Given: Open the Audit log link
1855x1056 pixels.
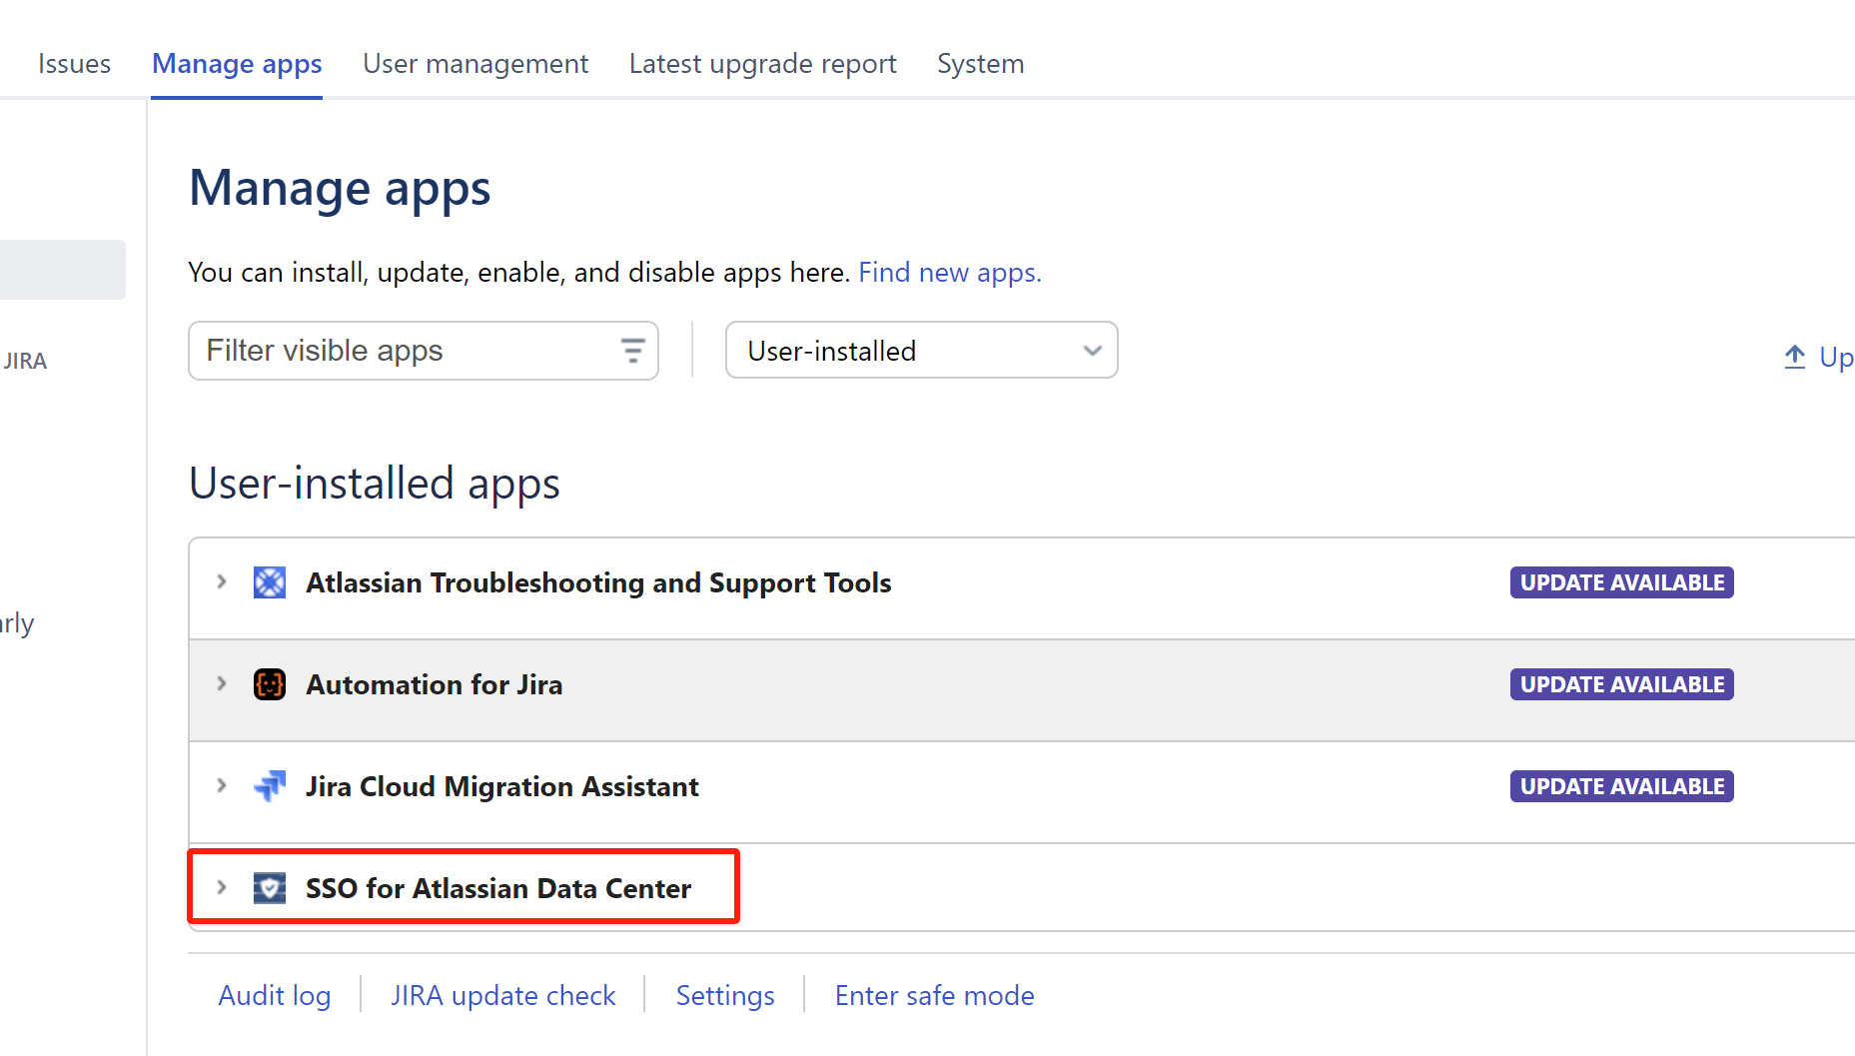Looking at the screenshot, I should [x=275, y=995].
